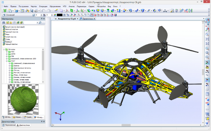Expand the ASTM folder

coord(7,54)
